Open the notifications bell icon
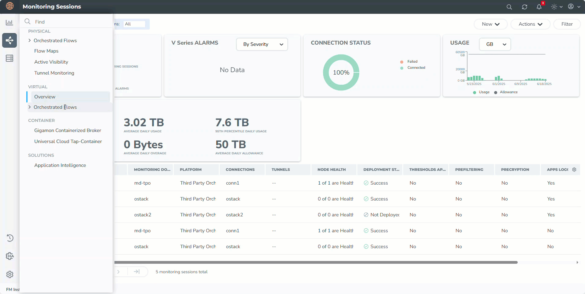Viewport: 585px width, 294px height. pos(539,6)
